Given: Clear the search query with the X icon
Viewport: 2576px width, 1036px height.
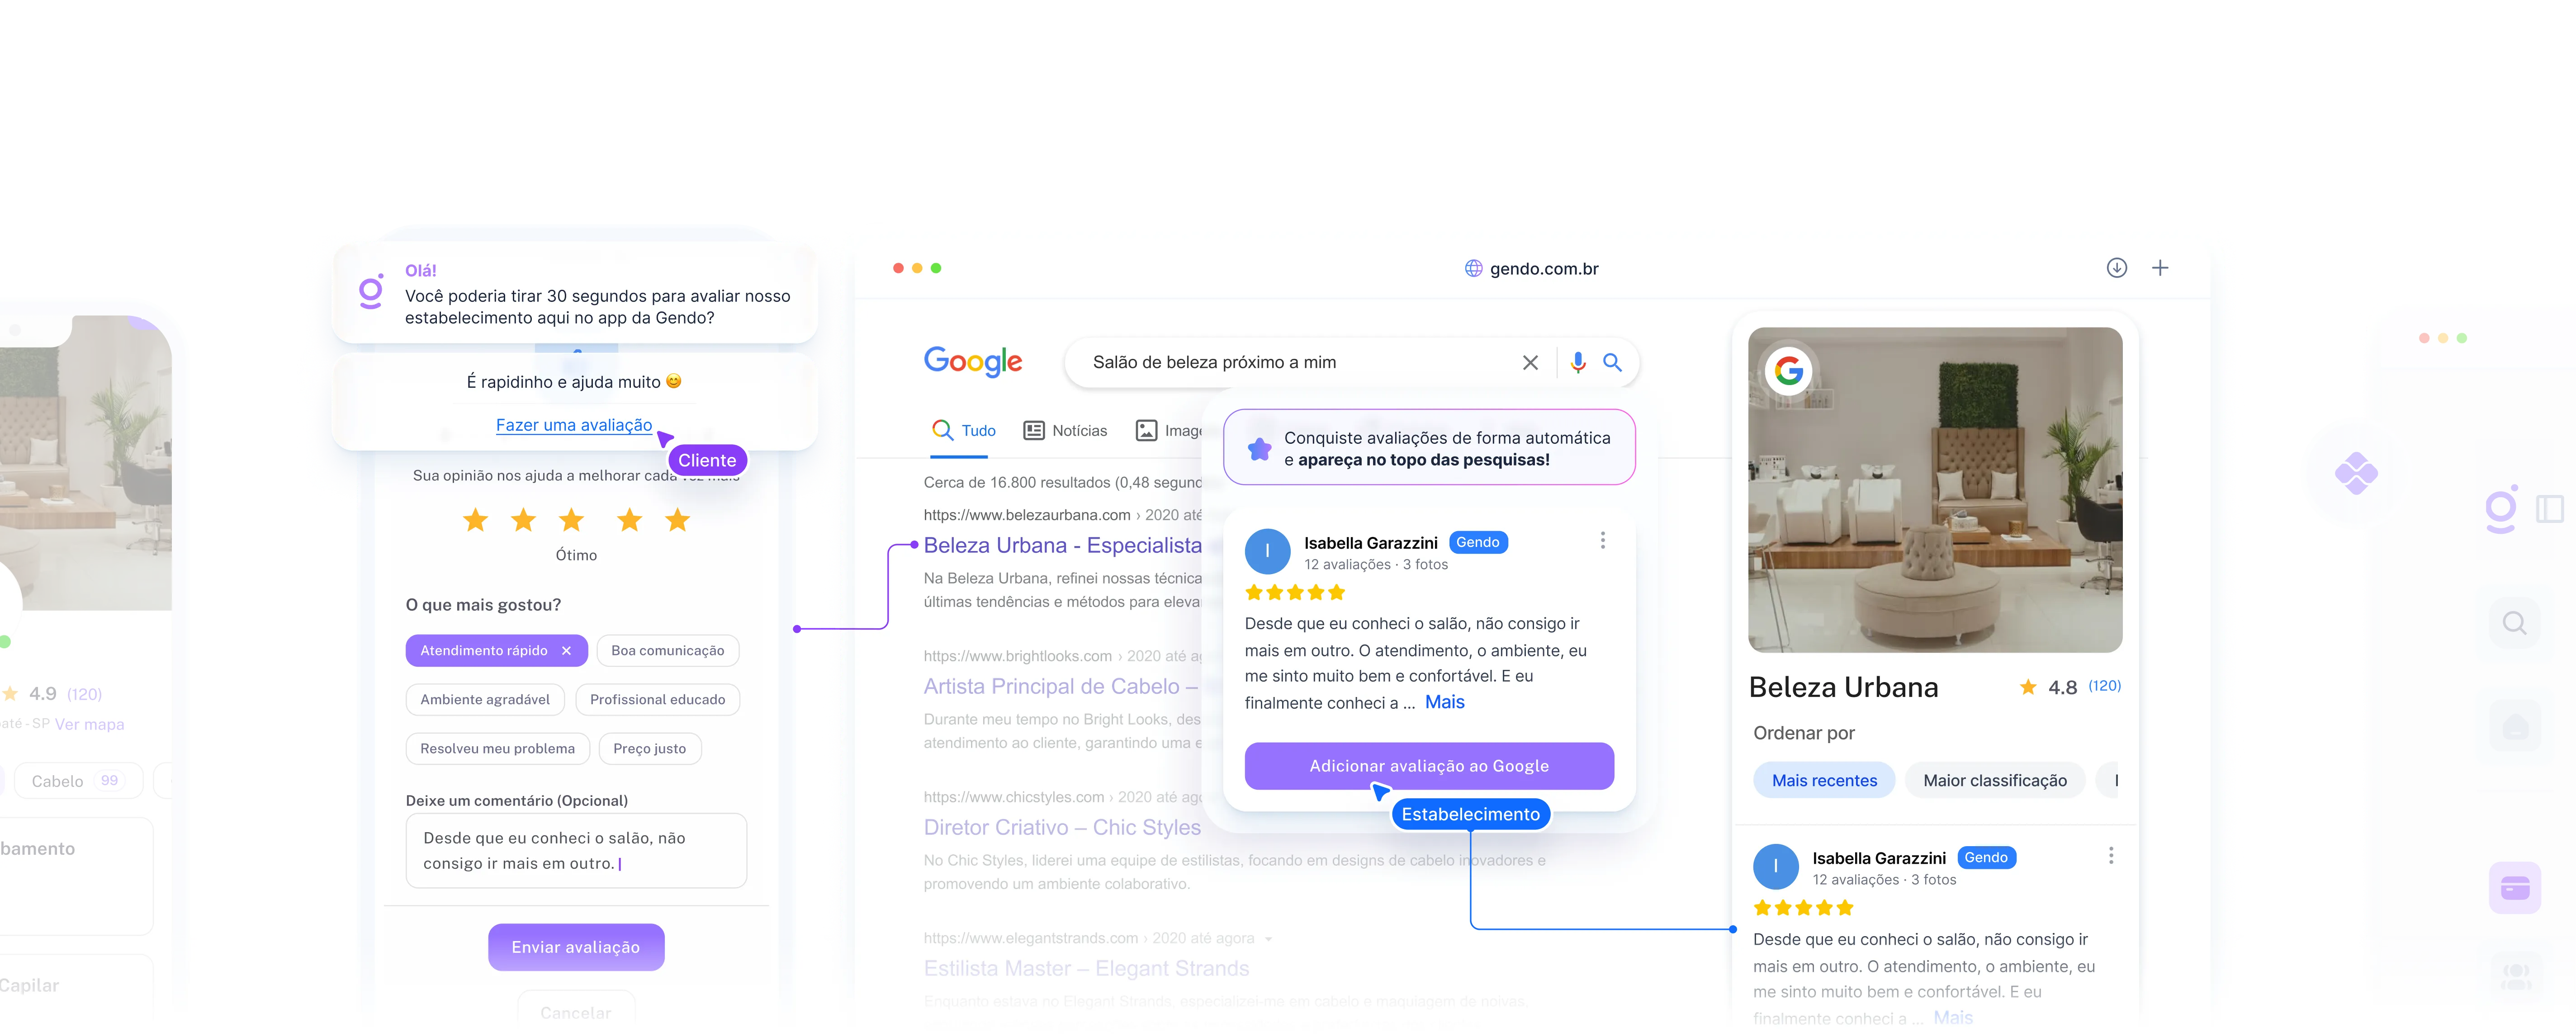Looking at the screenshot, I should (1530, 363).
